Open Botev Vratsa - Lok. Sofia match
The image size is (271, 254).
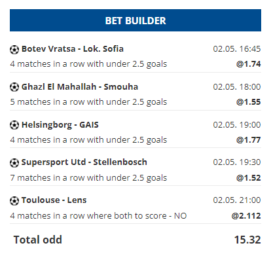click(x=73, y=49)
